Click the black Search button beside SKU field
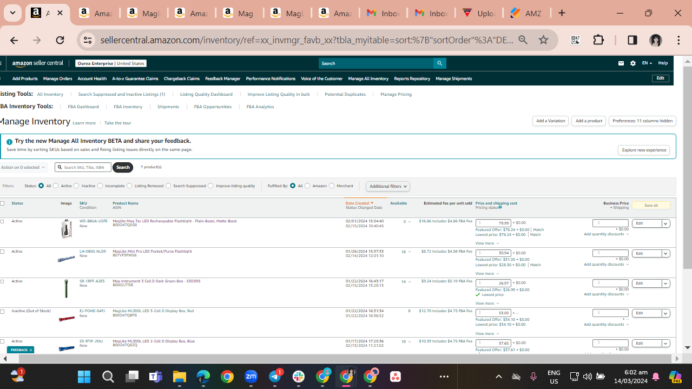This screenshot has height=389, width=692. [123, 167]
